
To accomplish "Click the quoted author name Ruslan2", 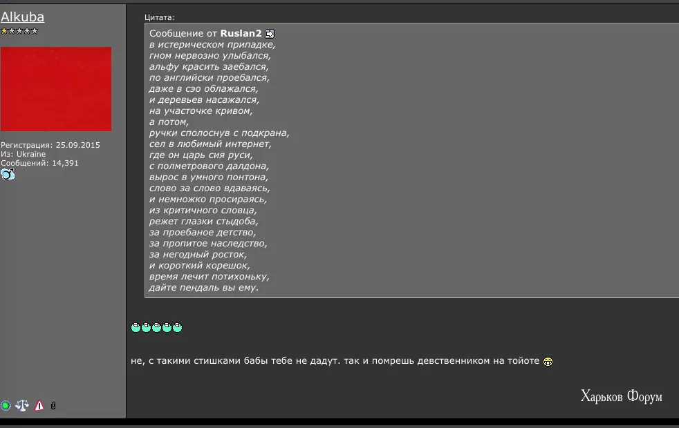I will coord(241,33).
